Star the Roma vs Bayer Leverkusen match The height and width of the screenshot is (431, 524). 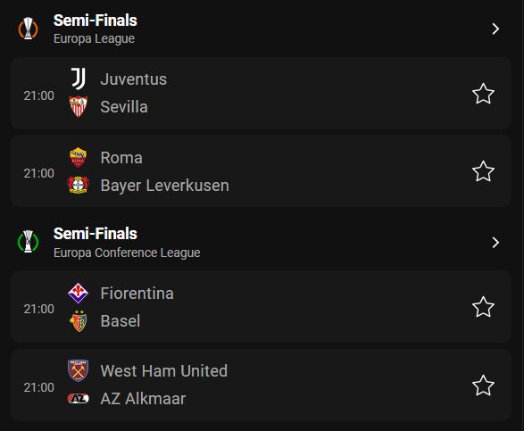pos(483,171)
